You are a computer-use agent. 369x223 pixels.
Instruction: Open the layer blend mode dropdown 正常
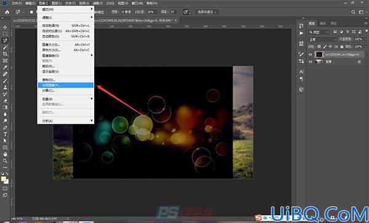pos(322,39)
